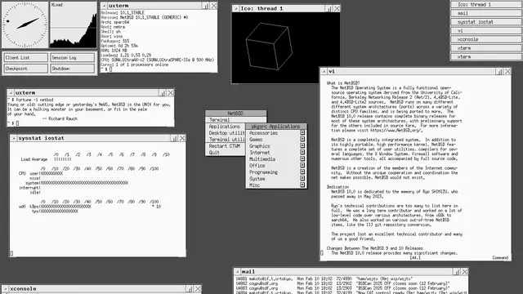The image size is (523, 294).
Task: Select 'vi' in the icon manager list
Action: pos(486,31)
